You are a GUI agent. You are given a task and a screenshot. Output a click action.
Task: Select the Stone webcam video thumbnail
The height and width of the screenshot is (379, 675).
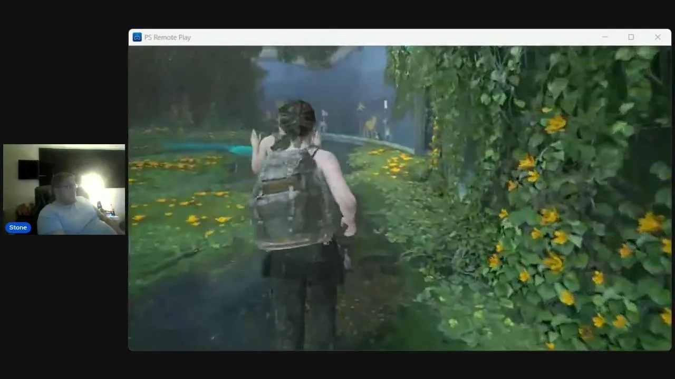64,189
